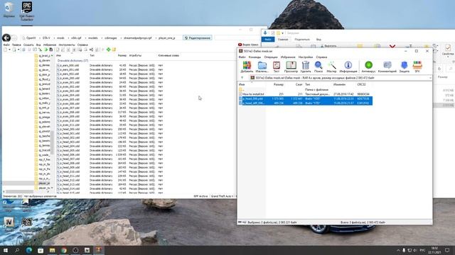Open WinRAR Команды menu

[x=255, y=57]
